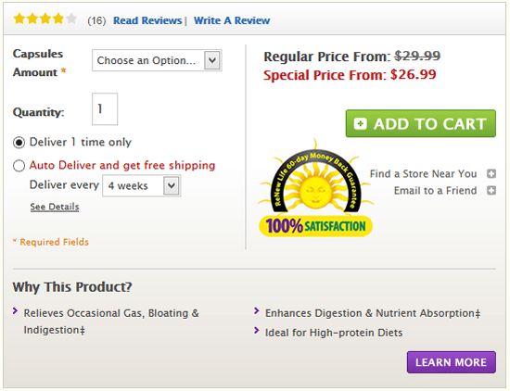Viewport: 510px width, 391px height.
Task: Click the arrow on Choose an Option box
Action: (x=212, y=60)
